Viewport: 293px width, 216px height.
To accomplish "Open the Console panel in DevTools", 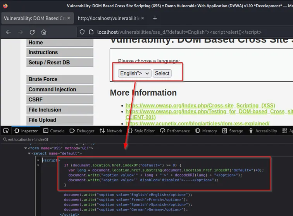I will click(x=53, y=131).
